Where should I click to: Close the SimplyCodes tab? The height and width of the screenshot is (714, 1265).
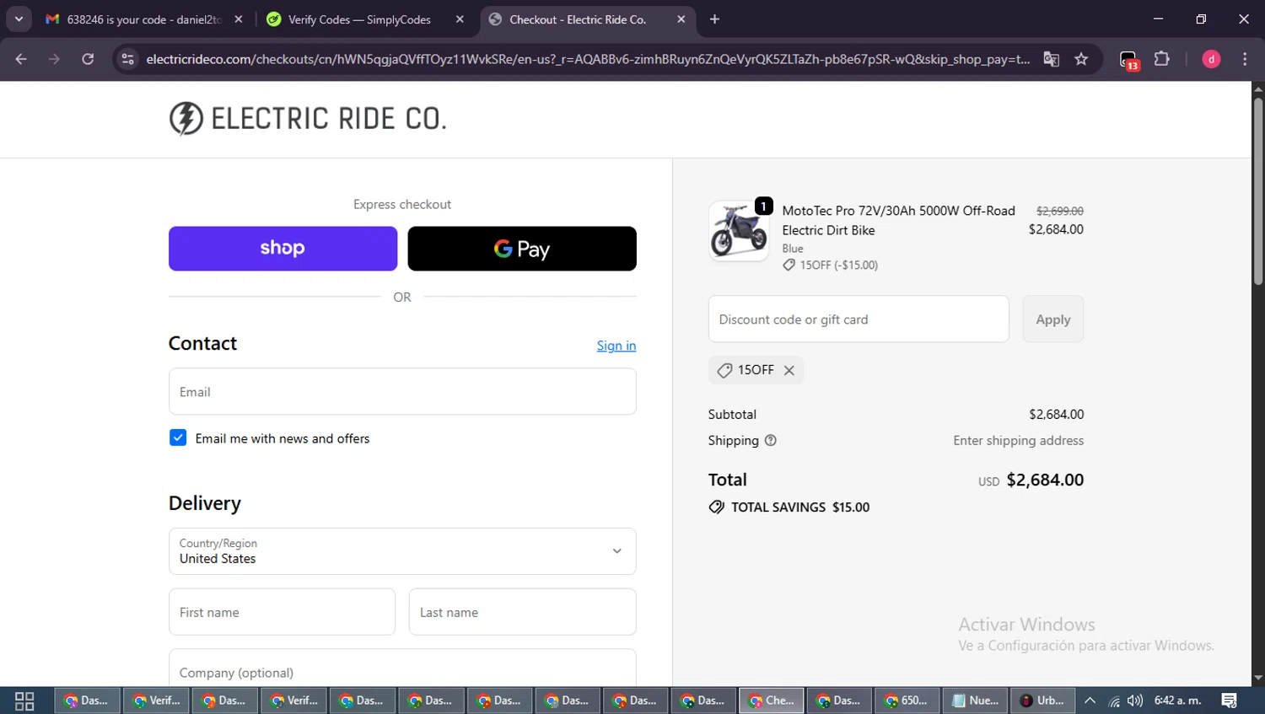460,19
